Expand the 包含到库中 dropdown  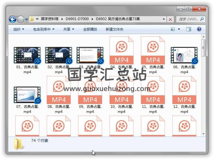(44, 29)
